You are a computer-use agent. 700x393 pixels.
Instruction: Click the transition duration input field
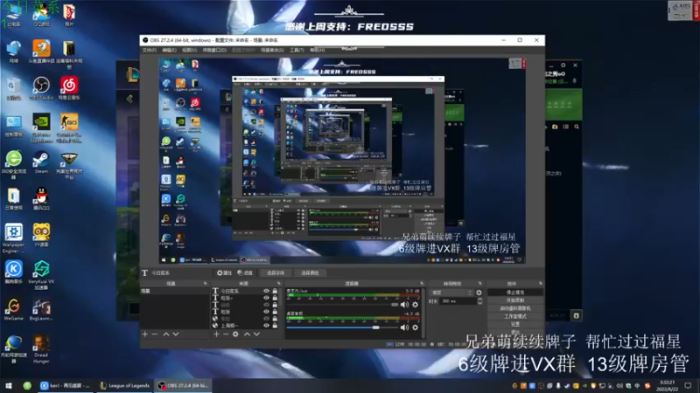pyautogui.click(x=458, y=301)
